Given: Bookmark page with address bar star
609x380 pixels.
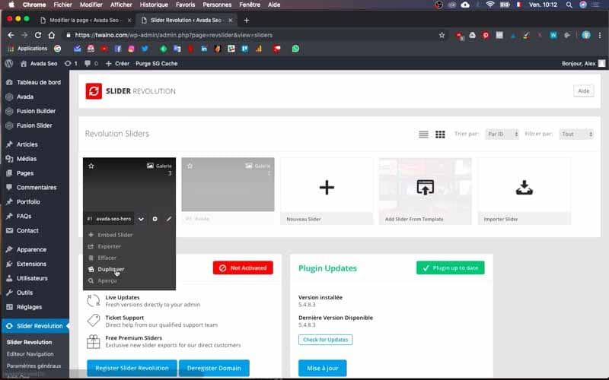Looking at the screenshot, I should pos(442,35).
